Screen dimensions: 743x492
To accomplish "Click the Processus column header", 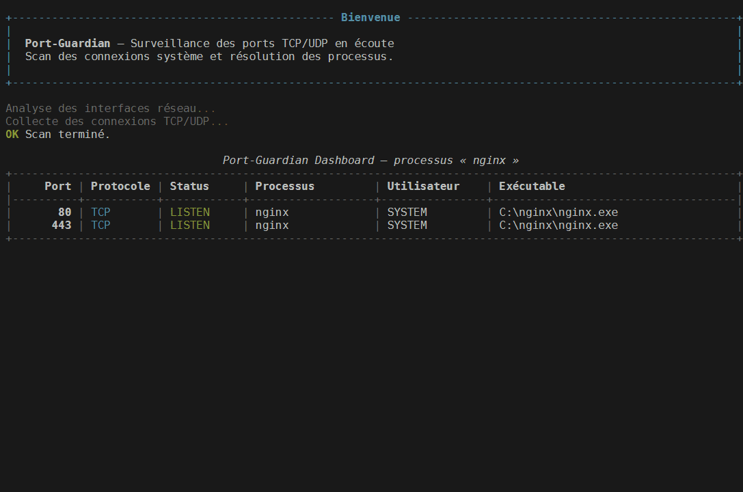I will pos(284,186).
